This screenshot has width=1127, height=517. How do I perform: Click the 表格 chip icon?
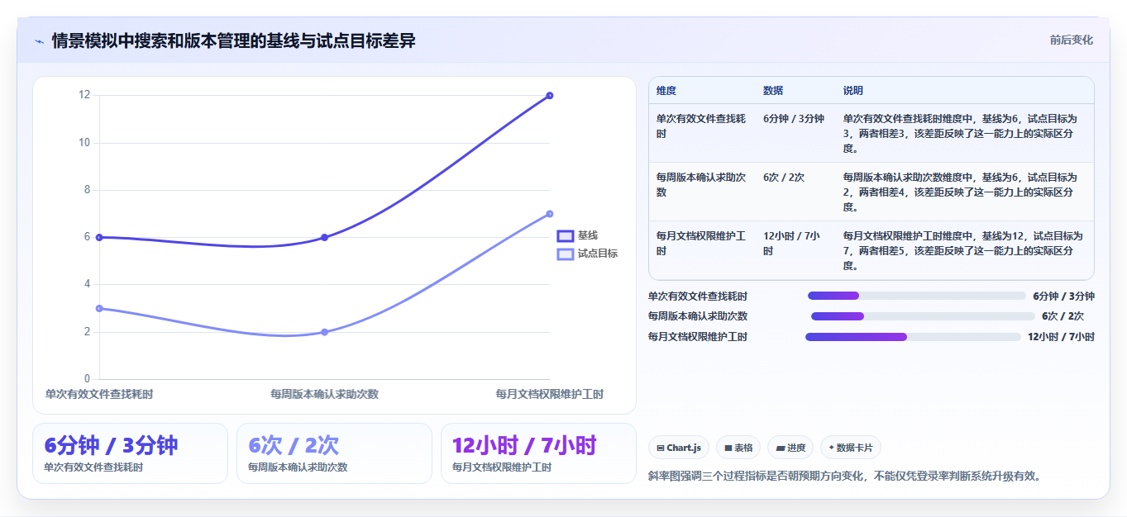[728, 448]
